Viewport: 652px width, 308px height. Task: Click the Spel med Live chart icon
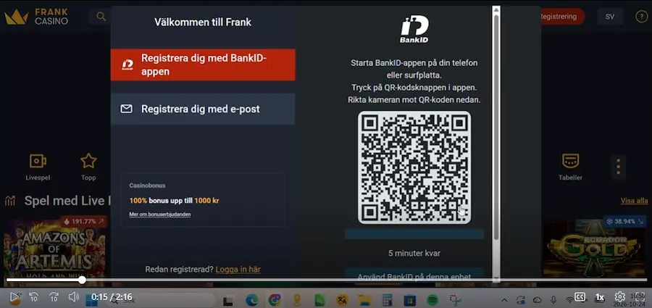pos(10,201)
